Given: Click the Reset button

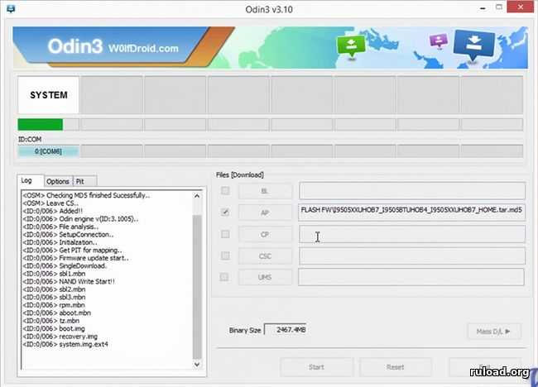Looking at the screenshot, I should [x=396, y=367].
